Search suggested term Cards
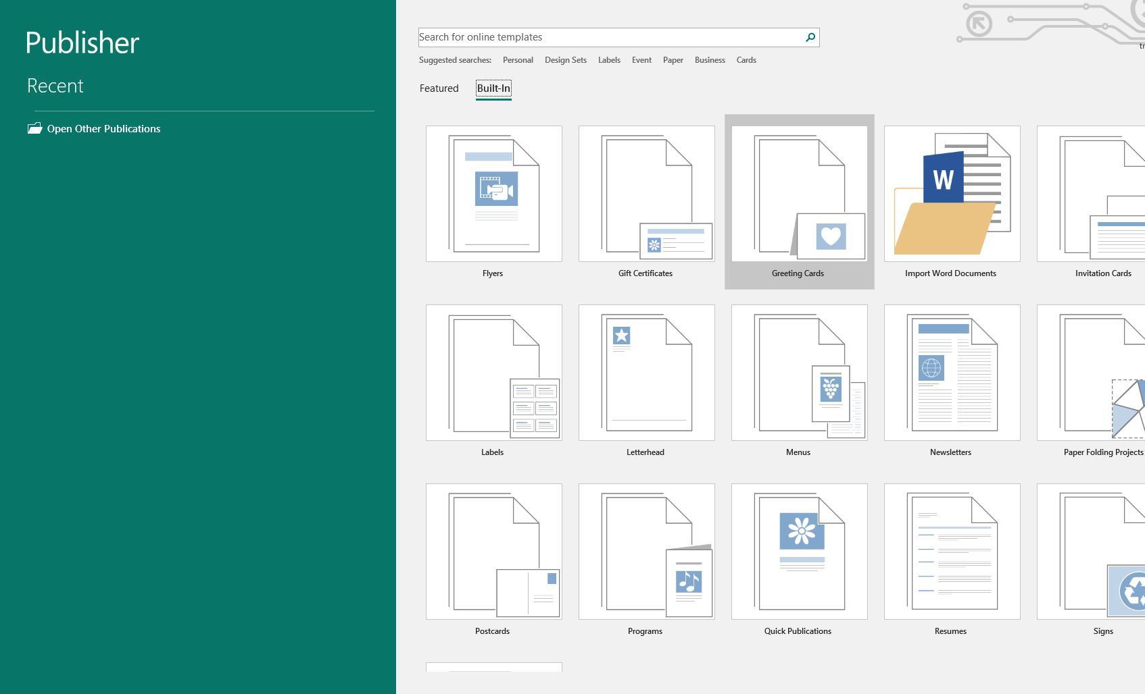 [x=746, y=60]
